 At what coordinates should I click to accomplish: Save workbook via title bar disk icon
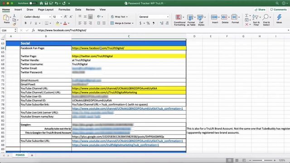[x=46, y=3]
